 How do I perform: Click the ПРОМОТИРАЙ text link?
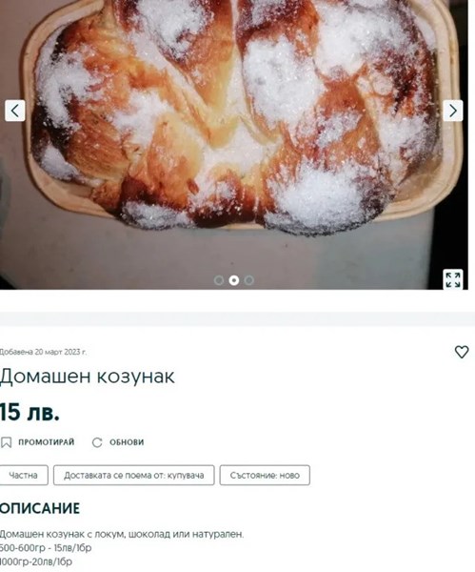pos(47,442)
